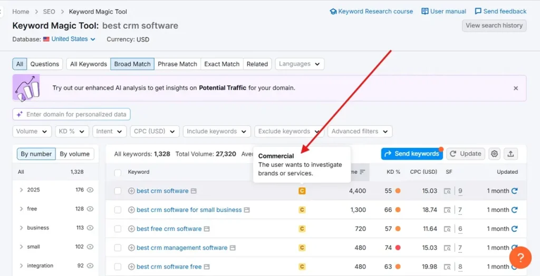Click the book icon for User manual
This screenshot has height=276, width=540.
425,12
